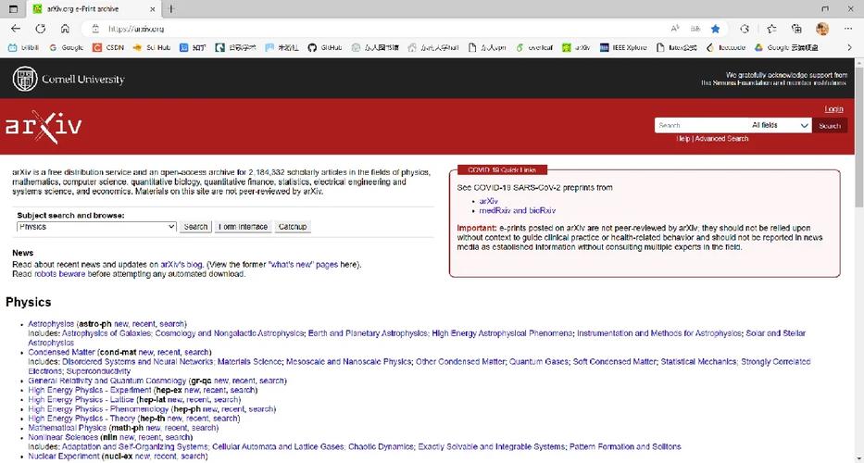
Task: Open the Physics subject dropdown
Action: 96,227
